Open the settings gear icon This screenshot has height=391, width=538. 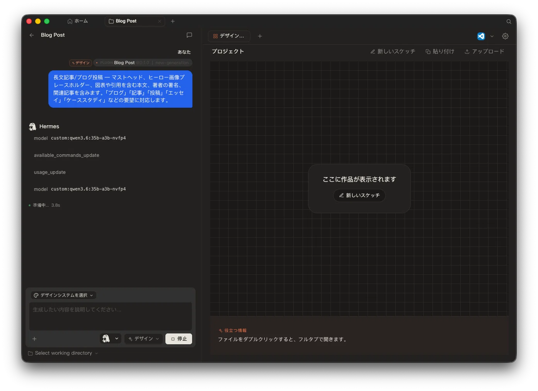tap(505, 36)
